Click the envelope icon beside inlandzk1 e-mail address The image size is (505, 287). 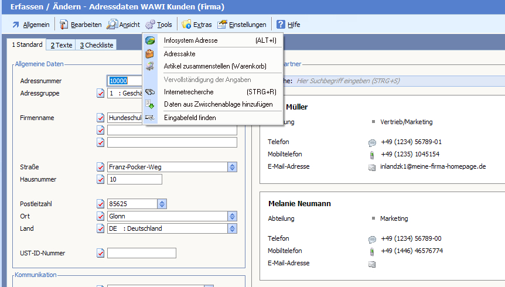click(x=372, y=167)
